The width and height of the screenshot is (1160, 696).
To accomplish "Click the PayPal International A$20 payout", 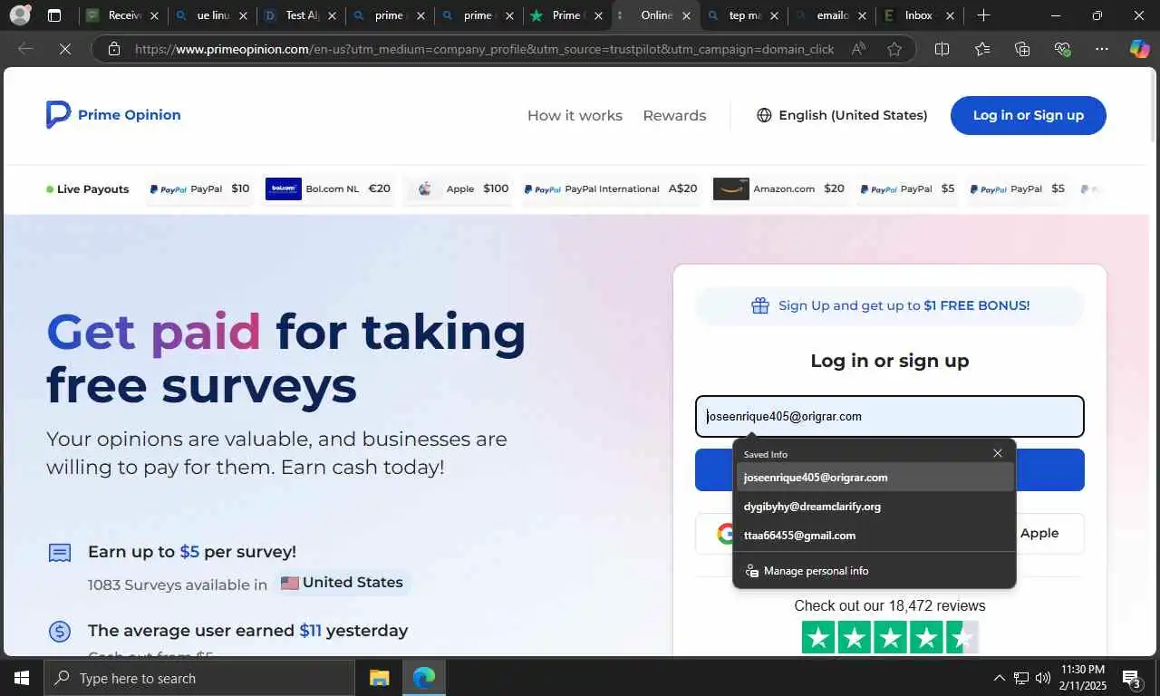I will [x=611, y=188].
